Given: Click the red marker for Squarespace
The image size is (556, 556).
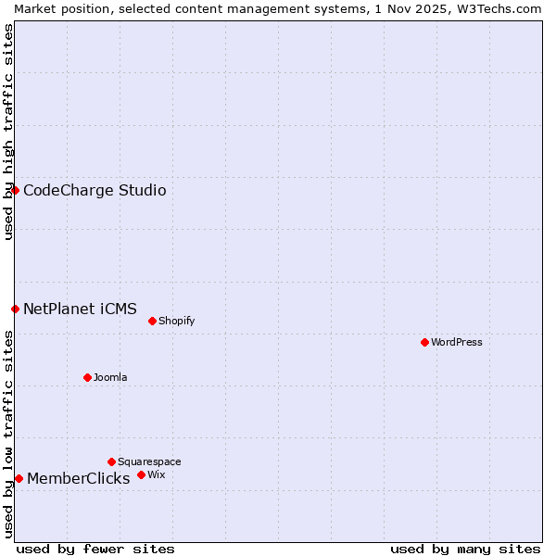Looking at the screenshot, I should point(111,461).
